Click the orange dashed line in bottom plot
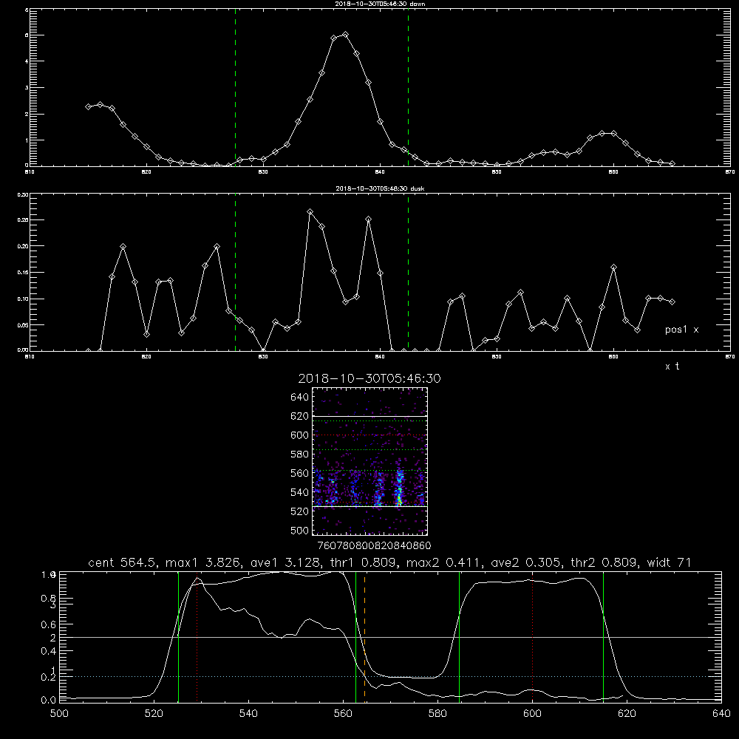 pos(365,636)
